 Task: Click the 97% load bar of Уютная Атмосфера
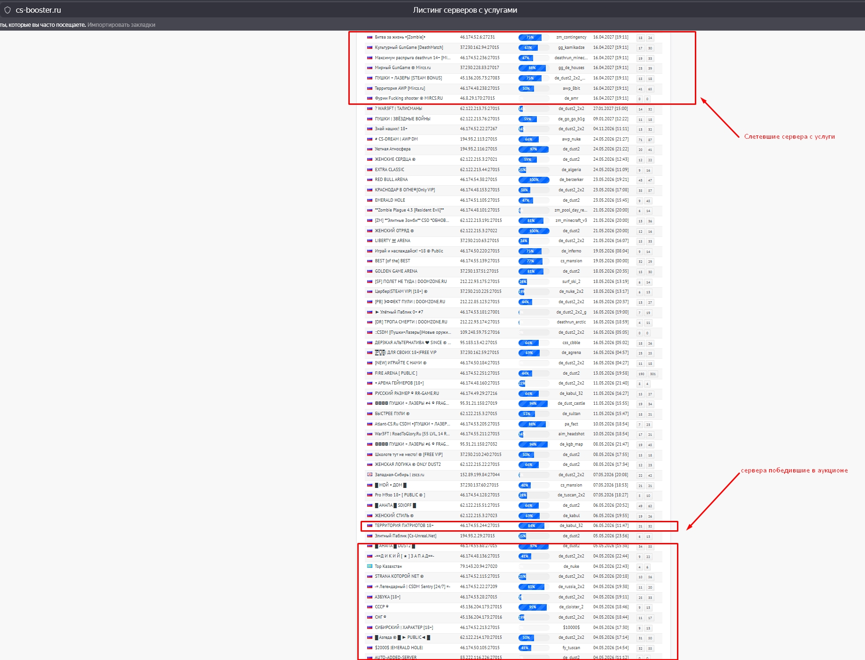(533, 149)
